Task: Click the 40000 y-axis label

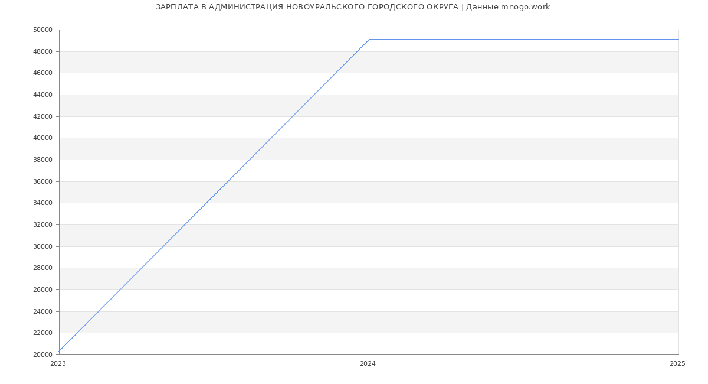Action: click(42, 138)
